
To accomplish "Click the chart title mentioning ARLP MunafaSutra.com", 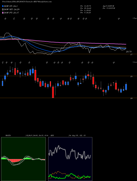I will [x=27, y=2].
